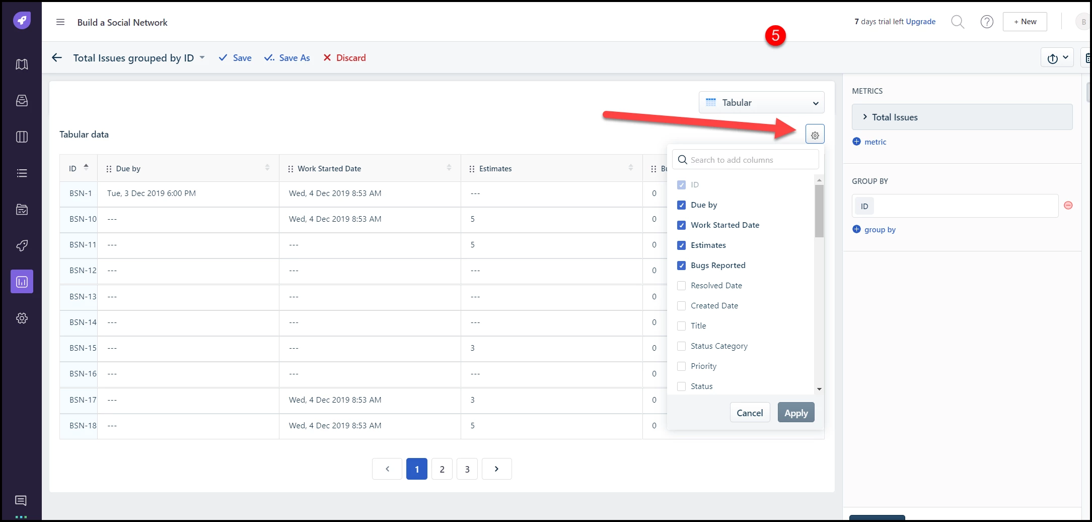1092x522 pixels.
Task: Click the search magnifier in header
Action: [x=958, y=22]
